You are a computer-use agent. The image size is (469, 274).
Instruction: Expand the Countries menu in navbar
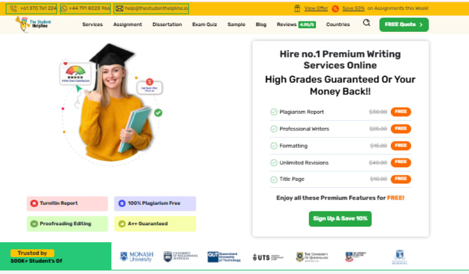point(337,25)
